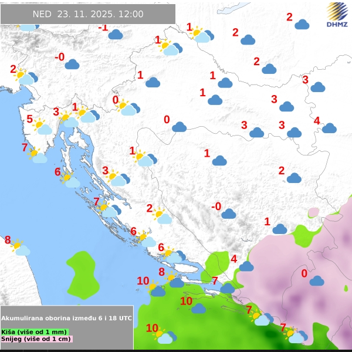The height and width of the screenshot is (352, 352).
Task: Click the temperature label 7 on the western coast
Action: pyautogui.click(x=24, y=147)
